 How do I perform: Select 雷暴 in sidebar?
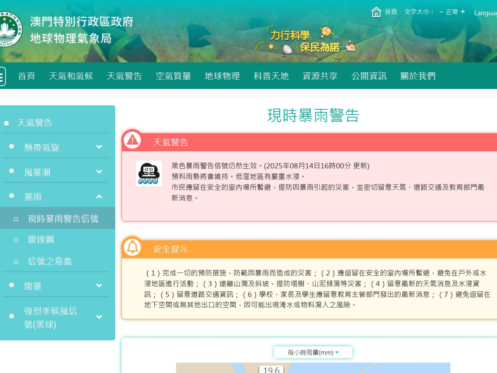(33, 286)
